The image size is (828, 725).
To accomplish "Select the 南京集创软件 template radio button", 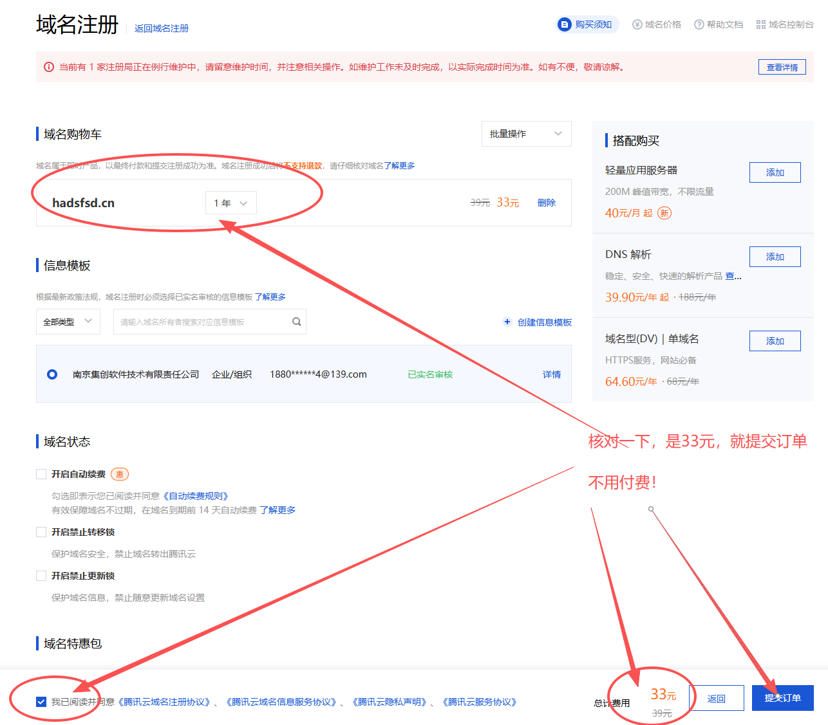I will (x=52, y=374).
